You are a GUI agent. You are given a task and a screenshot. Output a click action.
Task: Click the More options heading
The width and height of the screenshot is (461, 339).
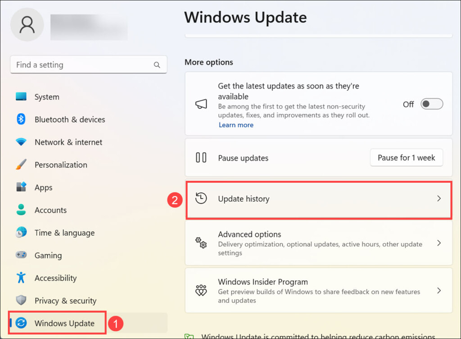(x=209, y=62)
